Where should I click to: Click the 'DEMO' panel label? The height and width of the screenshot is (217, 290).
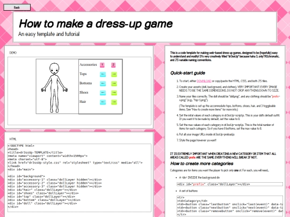click(x=13, y=53)
